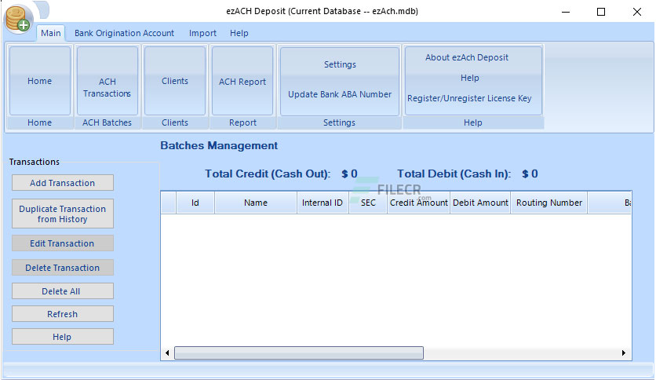Viewport: 656px width, 380px height.
Task: Open ACH Transactions from the ribbon
Action: (107, 81)
